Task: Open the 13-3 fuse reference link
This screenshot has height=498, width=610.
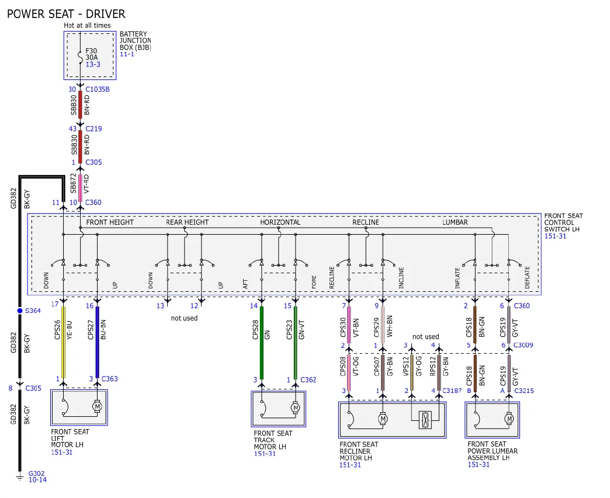Action: tap(93, 64)
